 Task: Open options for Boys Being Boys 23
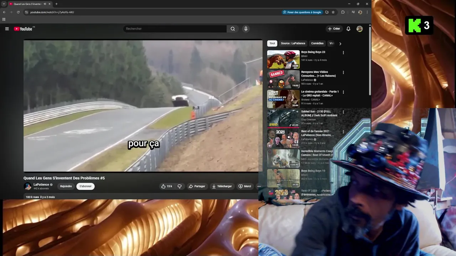[343, 53]
